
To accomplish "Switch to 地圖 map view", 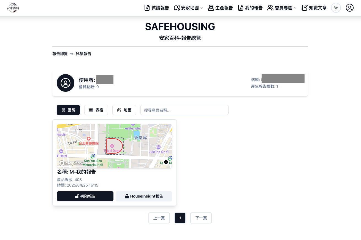I will coord(124,110).
